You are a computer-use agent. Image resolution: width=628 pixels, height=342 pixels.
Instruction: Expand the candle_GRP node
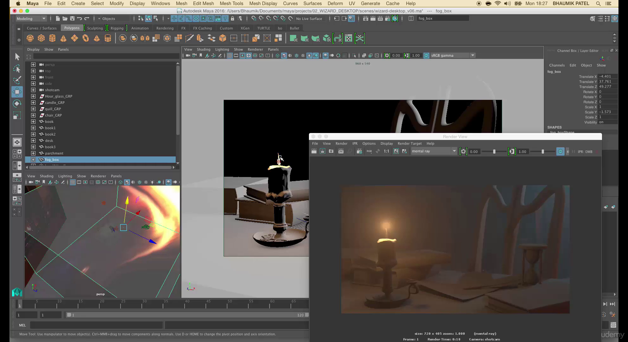tap(33, 103)
